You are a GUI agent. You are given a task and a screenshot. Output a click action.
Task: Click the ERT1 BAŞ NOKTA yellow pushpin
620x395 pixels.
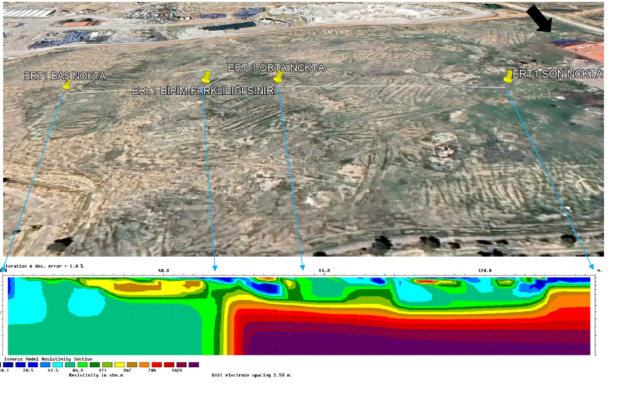[x=67, y=85]
